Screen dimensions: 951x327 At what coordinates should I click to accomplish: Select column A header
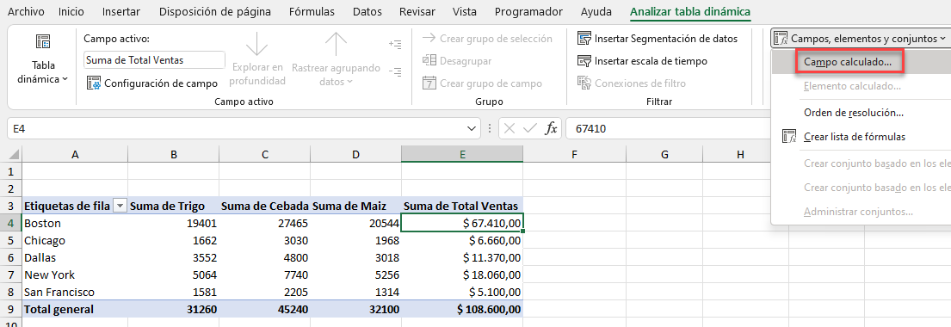click(x=75, y=155)
